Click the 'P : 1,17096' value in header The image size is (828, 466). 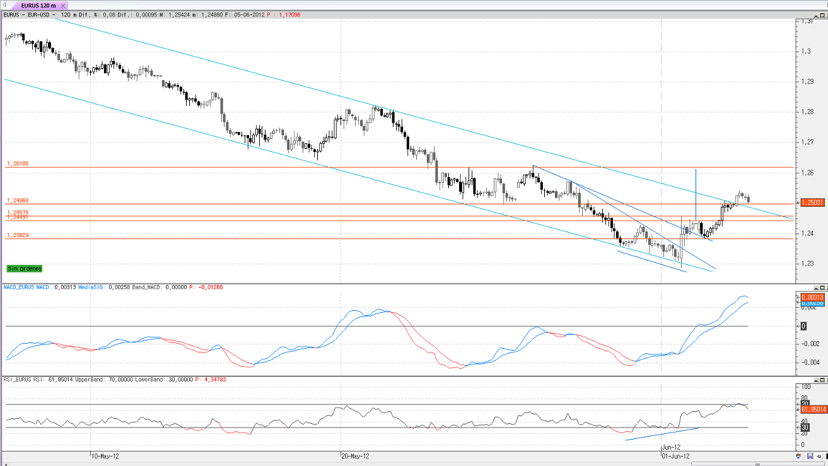pos(284,14)
